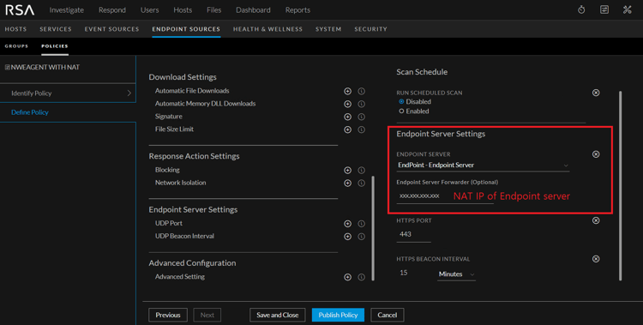Add the Blocking response action setting
The height and width of the screenshot is (325, 643).
coord(348,171)
